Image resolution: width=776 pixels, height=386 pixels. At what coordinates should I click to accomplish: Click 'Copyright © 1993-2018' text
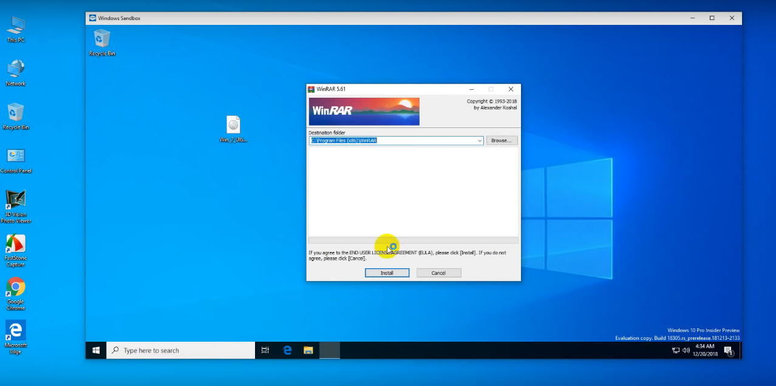(x=492, y=101)
